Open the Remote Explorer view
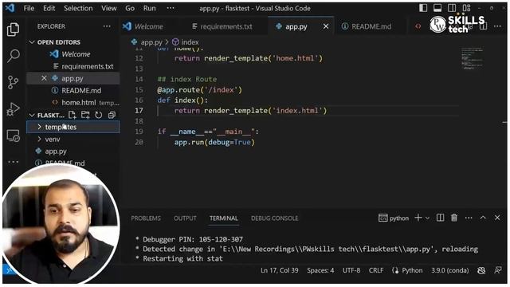The width and height of the screenshot is (510, 287). (x=14, y=136)
